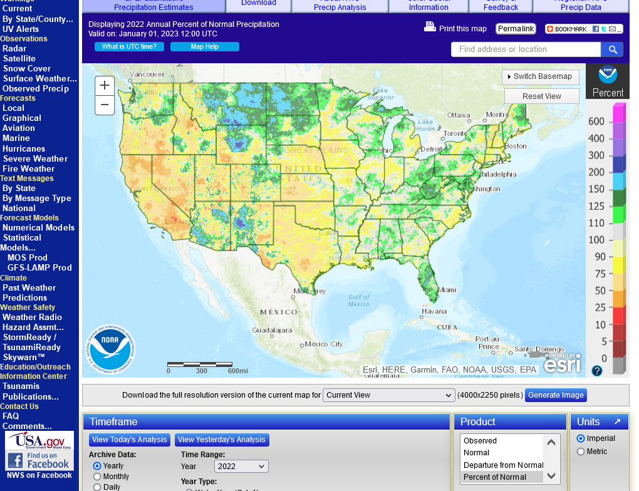Select Yearly archive data radio
Image resolution: width=639 pixels, height=491 pixels.
click(x=97, y=466)
